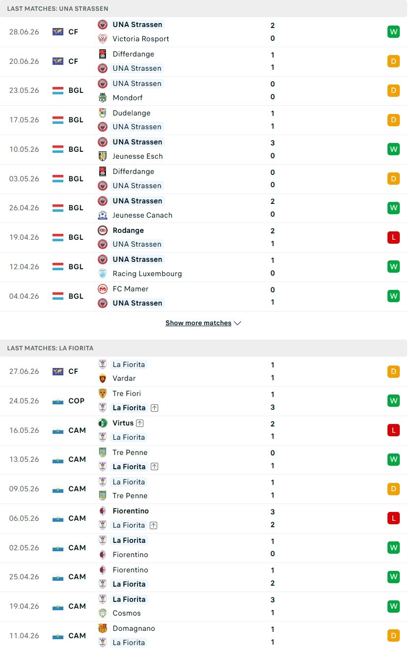Click the Racing Luxembourg crest
Viewport: 414px width, 650px height.
coord(103,273)
